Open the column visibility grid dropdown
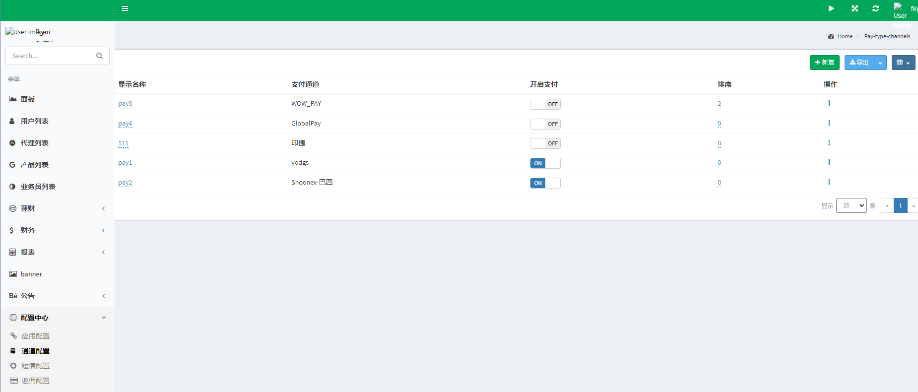The width and height of the screenshot is (918, 392). 903,63
